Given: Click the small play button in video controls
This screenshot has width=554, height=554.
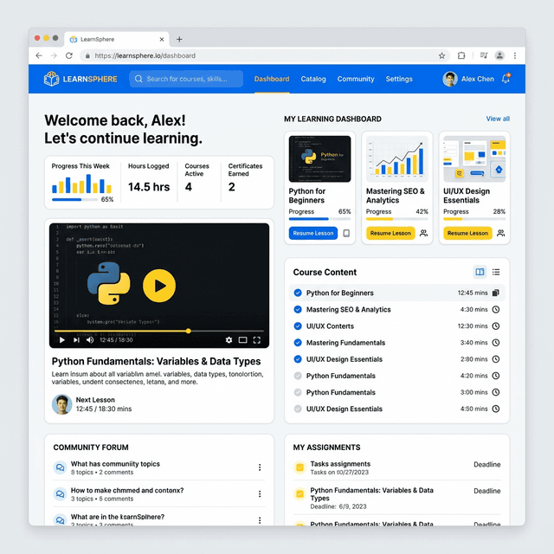Looking at the screenshot, I should [x=62, y=340].
